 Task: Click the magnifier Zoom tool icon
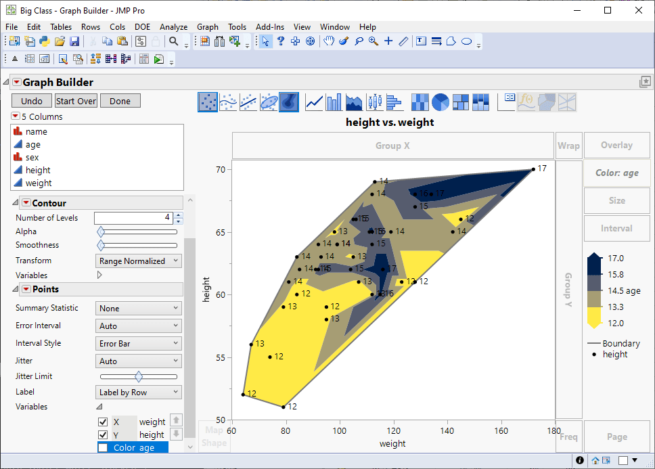click(x=373, y=41)
